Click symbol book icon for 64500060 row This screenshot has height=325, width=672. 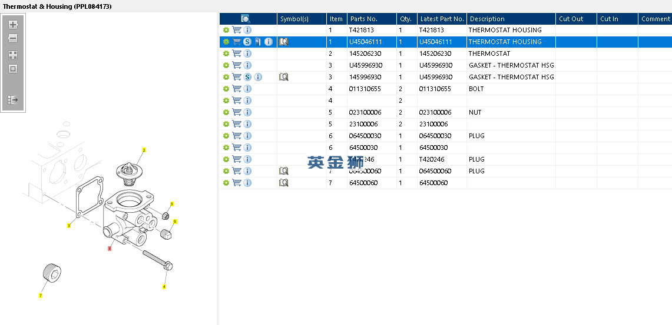[283, 183]
